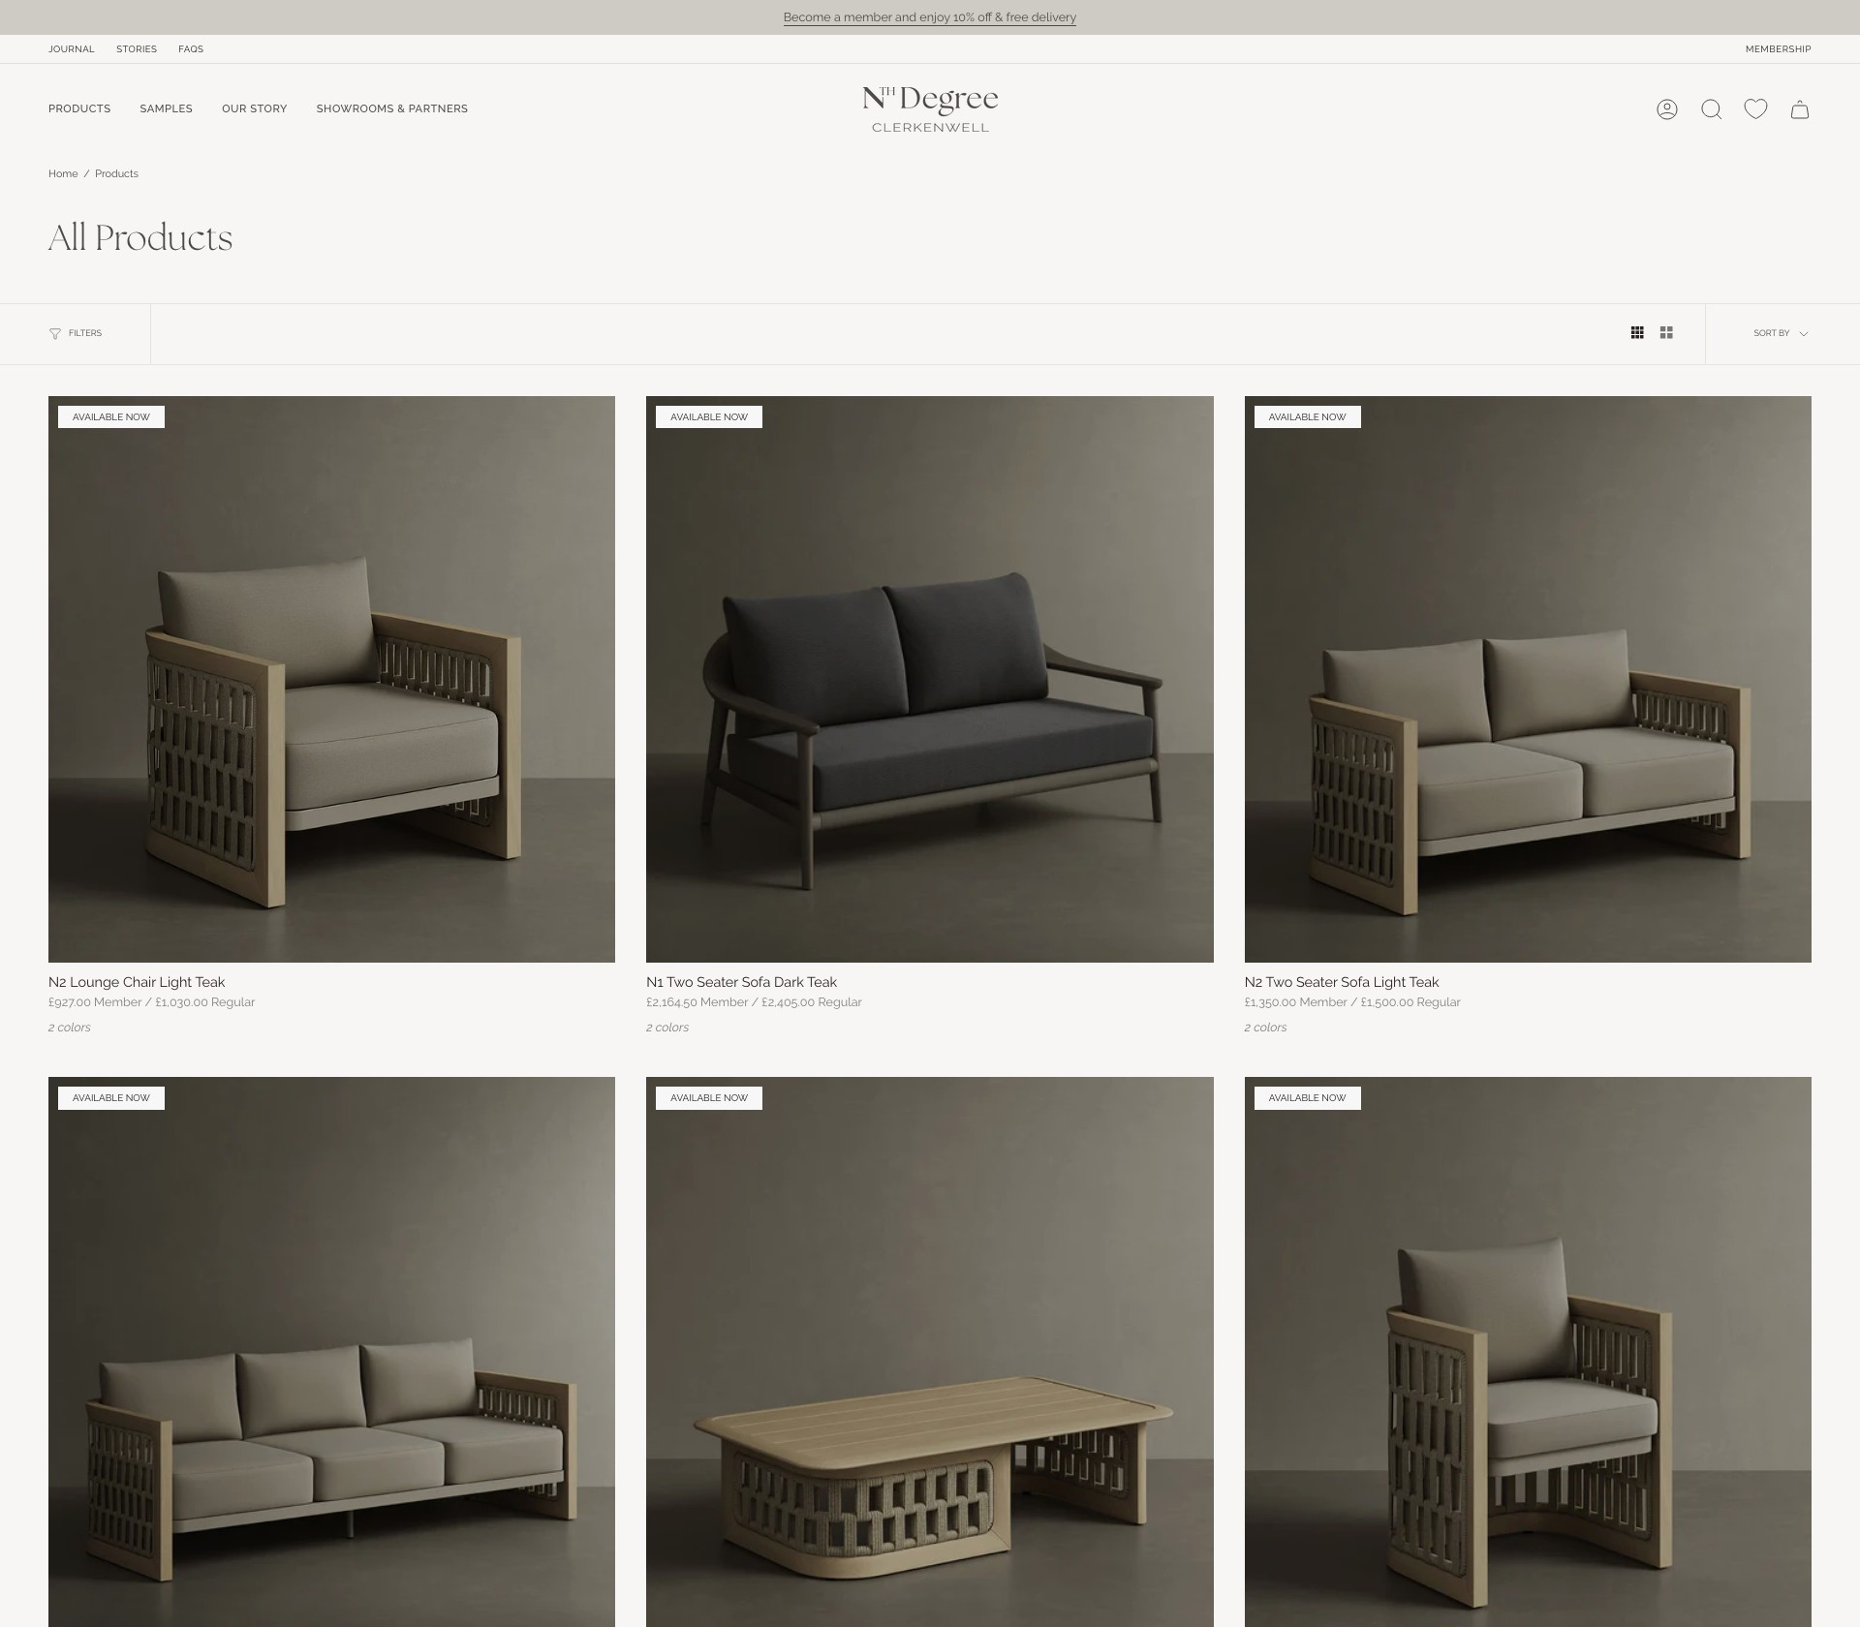The width and height of the screenshot is (1860, 1627).
Task: Open N2 Lounge Chair Light Teak image
Action: (x=331, y=679)
